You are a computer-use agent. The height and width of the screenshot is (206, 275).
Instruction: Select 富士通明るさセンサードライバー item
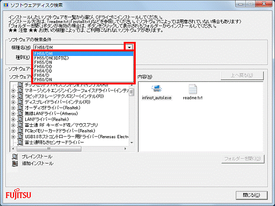54,143
